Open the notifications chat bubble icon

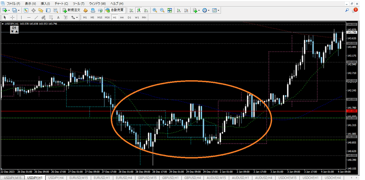click(355, 10)
